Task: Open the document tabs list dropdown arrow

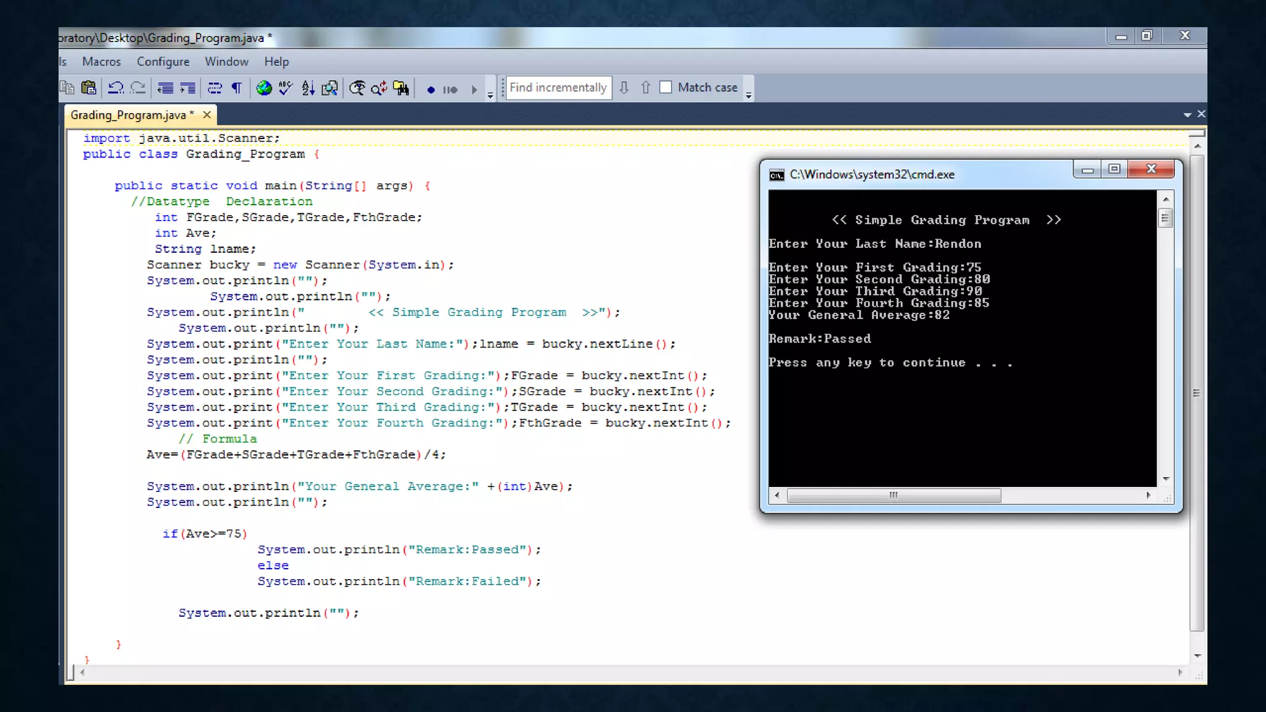Action: tap(1187, 114)
